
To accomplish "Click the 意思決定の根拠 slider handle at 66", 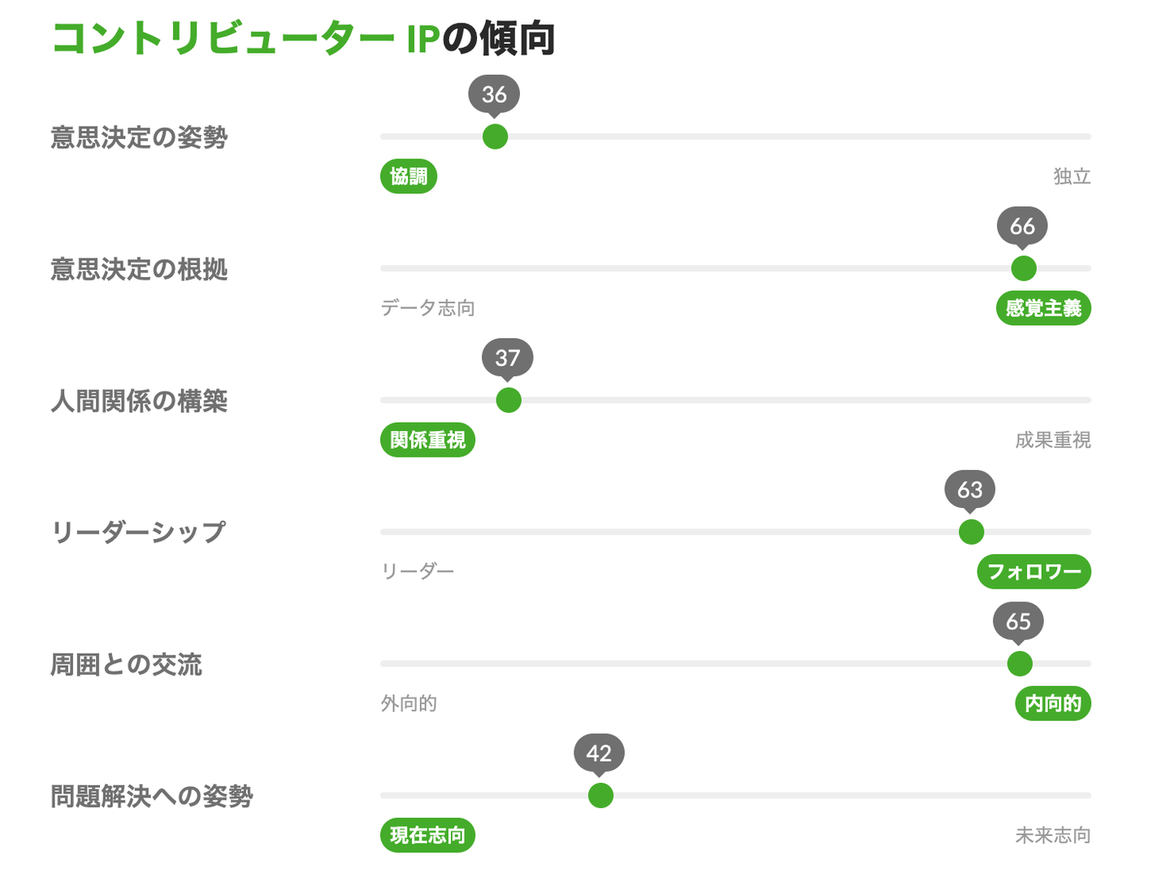I will click(x=1023, y=268).
